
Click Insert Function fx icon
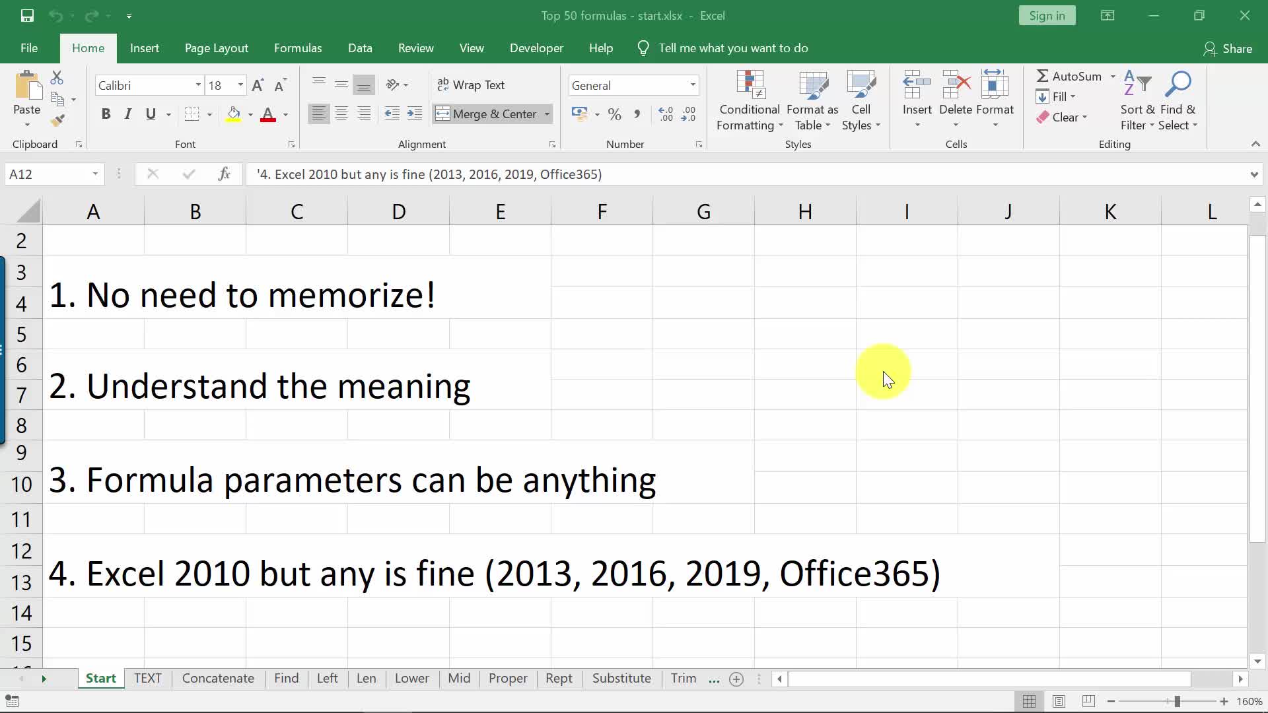[224, 174]
